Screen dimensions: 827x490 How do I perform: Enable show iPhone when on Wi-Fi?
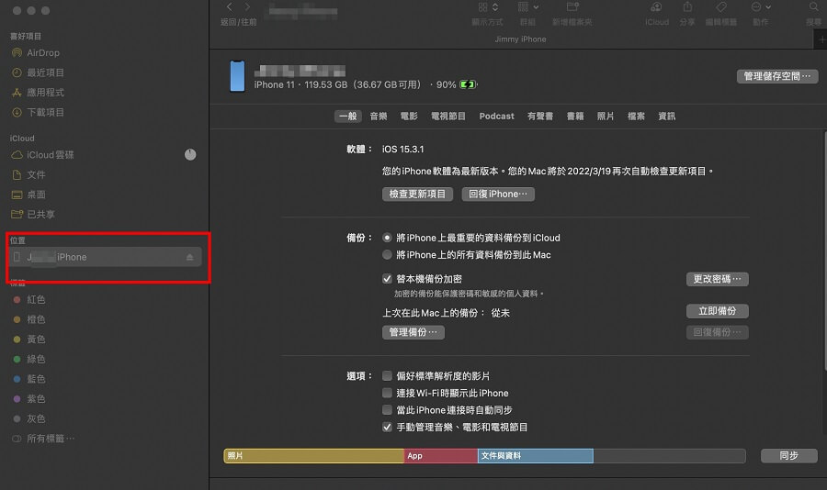[x=387, y=393]
